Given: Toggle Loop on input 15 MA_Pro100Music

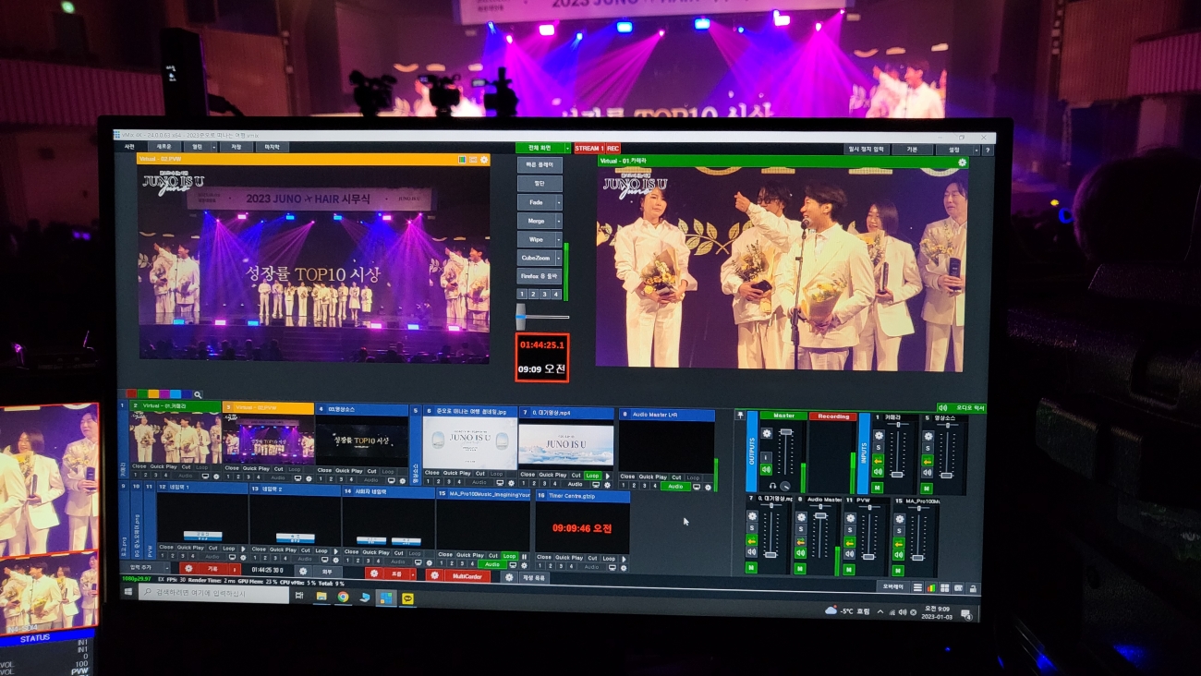Looking at the screenshot, I should (509, 556).
